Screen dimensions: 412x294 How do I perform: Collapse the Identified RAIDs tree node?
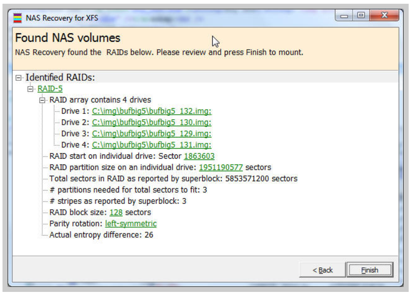pyautogui.click(x=18, y=78)
